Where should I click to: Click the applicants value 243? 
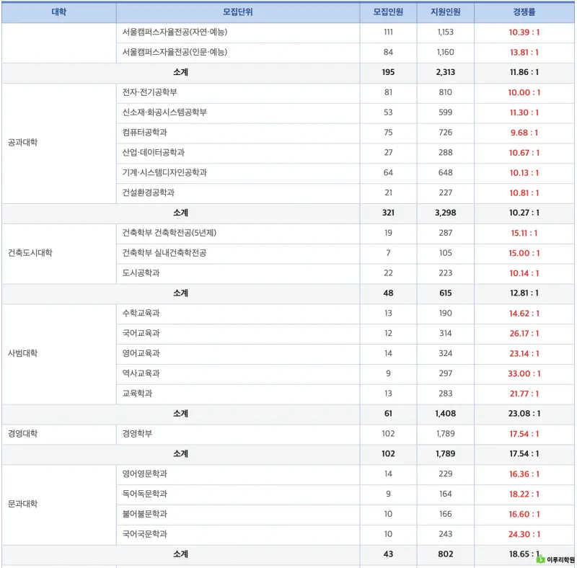[x=445, y=534]
